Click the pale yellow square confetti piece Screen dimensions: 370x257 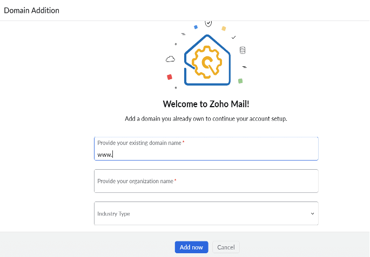[224, 29]
